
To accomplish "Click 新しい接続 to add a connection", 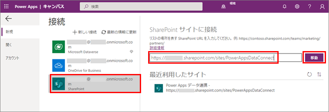I will [x=85, y=32].
